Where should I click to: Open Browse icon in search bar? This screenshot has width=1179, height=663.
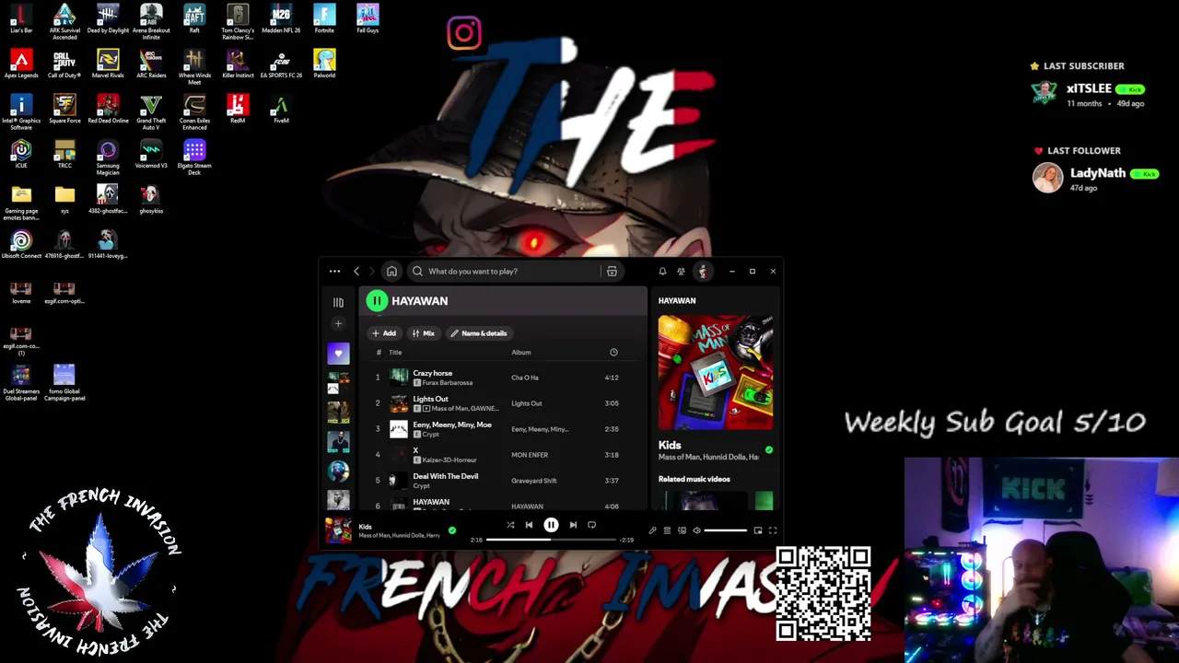coord(612,271)
